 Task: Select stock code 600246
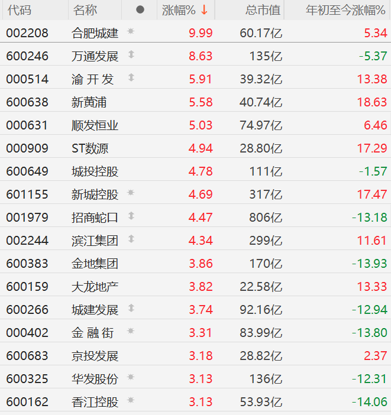click(x=27, y=56)
